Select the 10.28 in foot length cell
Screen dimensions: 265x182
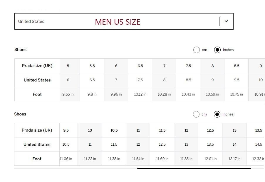(x=164, y=94)
